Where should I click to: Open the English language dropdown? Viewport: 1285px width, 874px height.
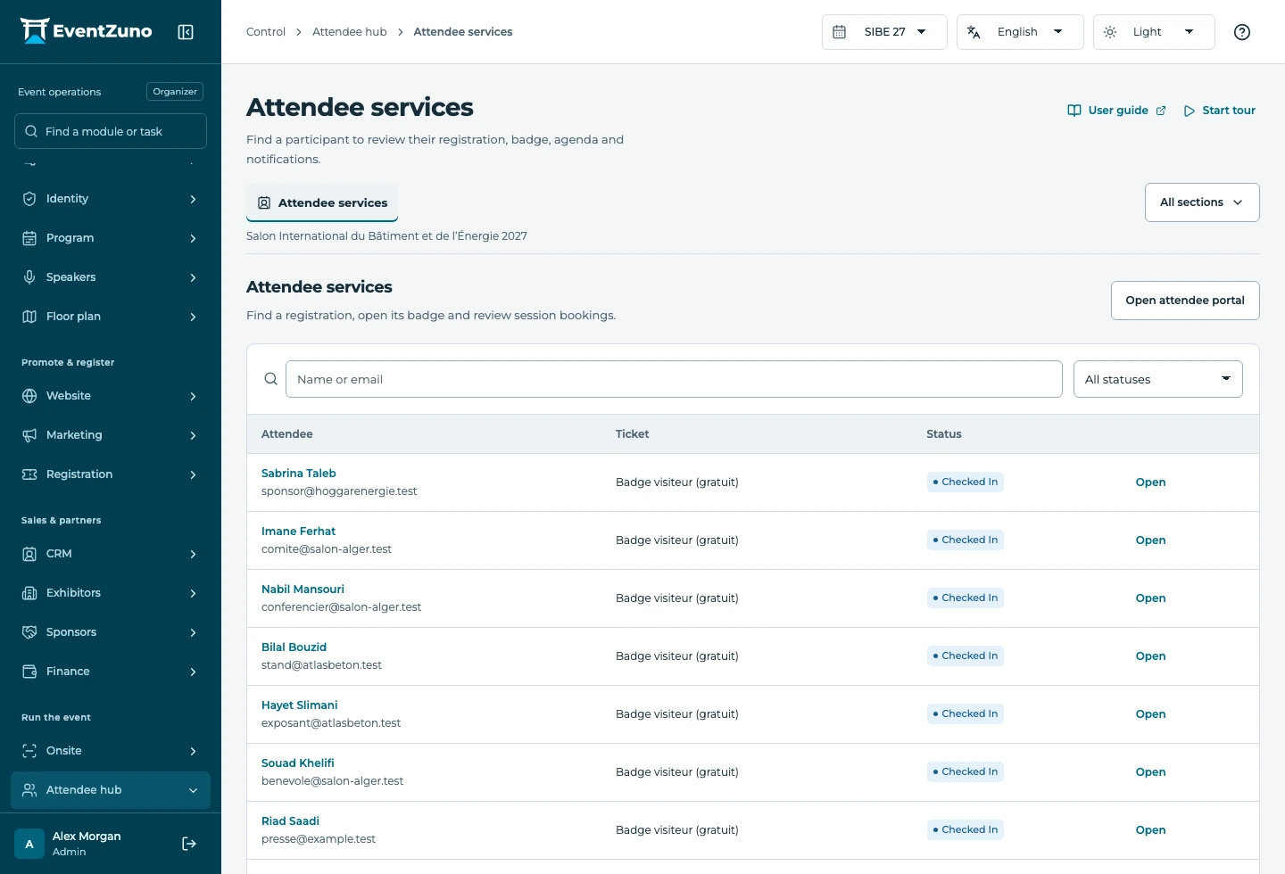click(x=1020, y=32)
